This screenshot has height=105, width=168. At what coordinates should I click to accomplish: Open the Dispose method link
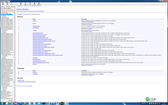(x=34, y=21)
